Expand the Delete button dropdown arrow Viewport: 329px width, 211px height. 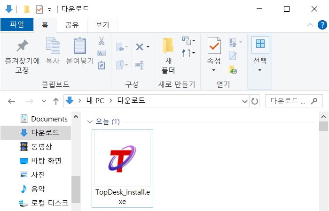[148, 47]
